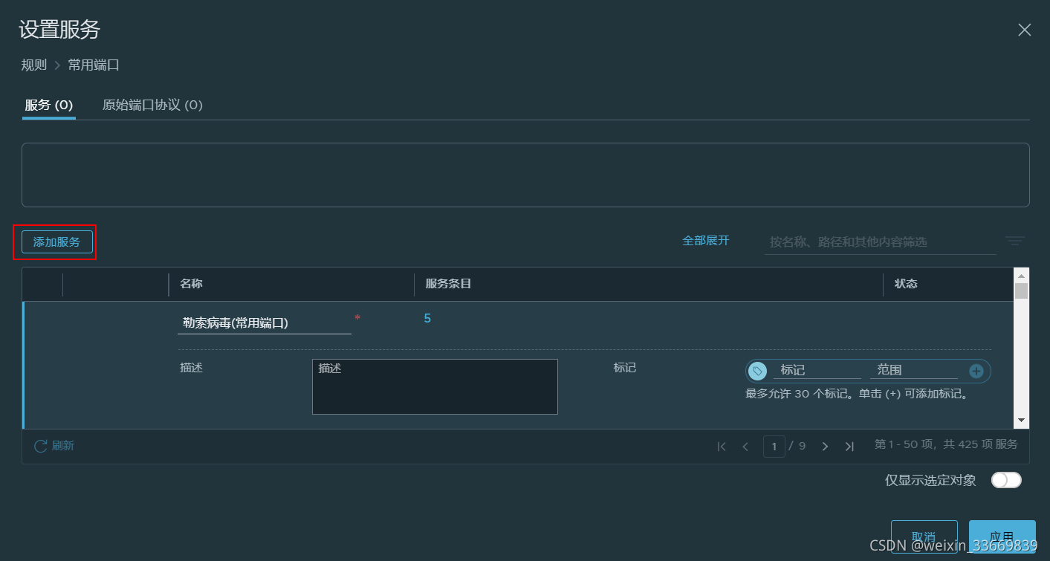Viewport: 1050px width, 561px height.
Task: Click the tag icon in the 标记 field
Action: [x=757, y=371]
